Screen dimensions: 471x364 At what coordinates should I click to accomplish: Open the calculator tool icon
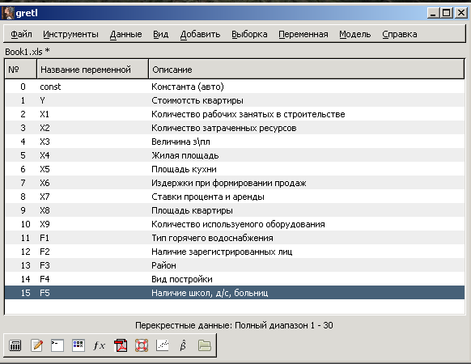pyautogui.click(x=15, y=345)
